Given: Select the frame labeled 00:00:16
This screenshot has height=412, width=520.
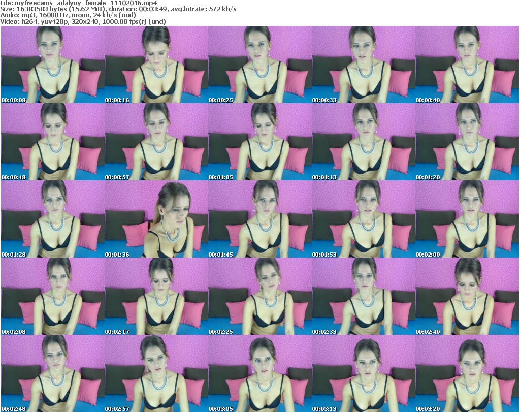Looking at the screenshot, I should [156, 65].
